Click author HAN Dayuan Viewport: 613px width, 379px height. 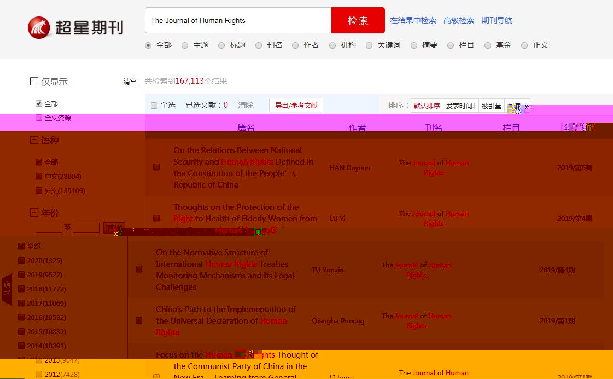coord(349,167)
